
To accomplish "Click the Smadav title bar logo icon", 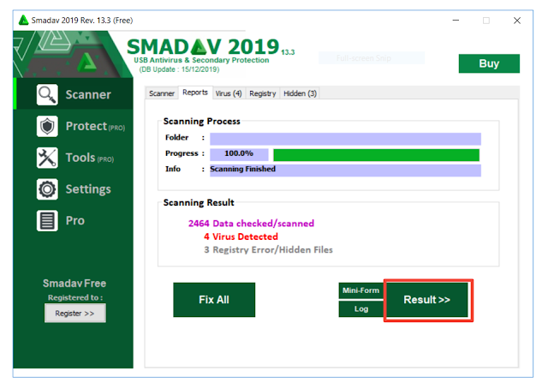I will click(23, 21).
